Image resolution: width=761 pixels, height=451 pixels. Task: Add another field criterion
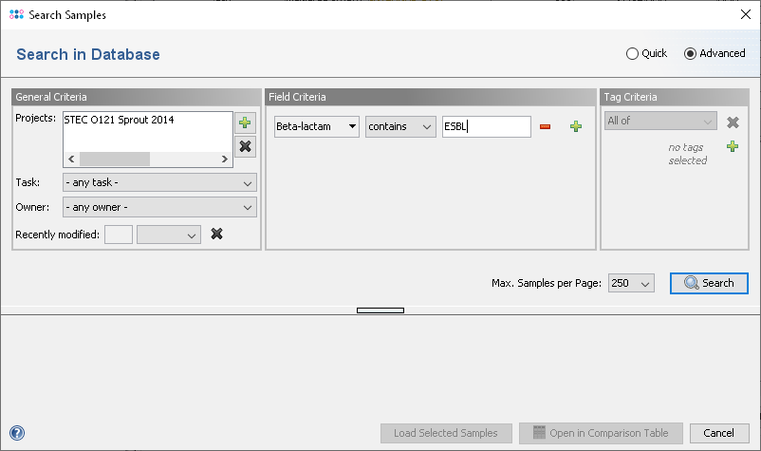(576, 126)
